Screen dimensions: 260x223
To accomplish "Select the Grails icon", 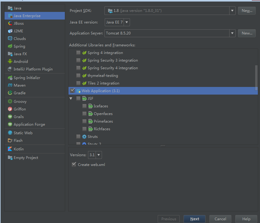I will (10, 117).
